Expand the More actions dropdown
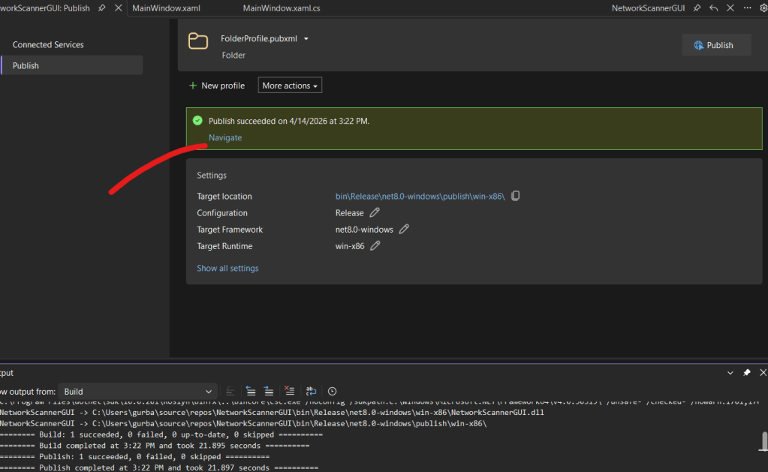 tap(290, 86)
